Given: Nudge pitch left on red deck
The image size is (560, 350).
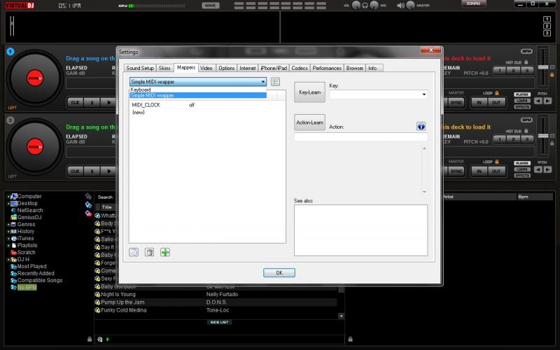Looking at the screenshot, I should coord(538,101).
